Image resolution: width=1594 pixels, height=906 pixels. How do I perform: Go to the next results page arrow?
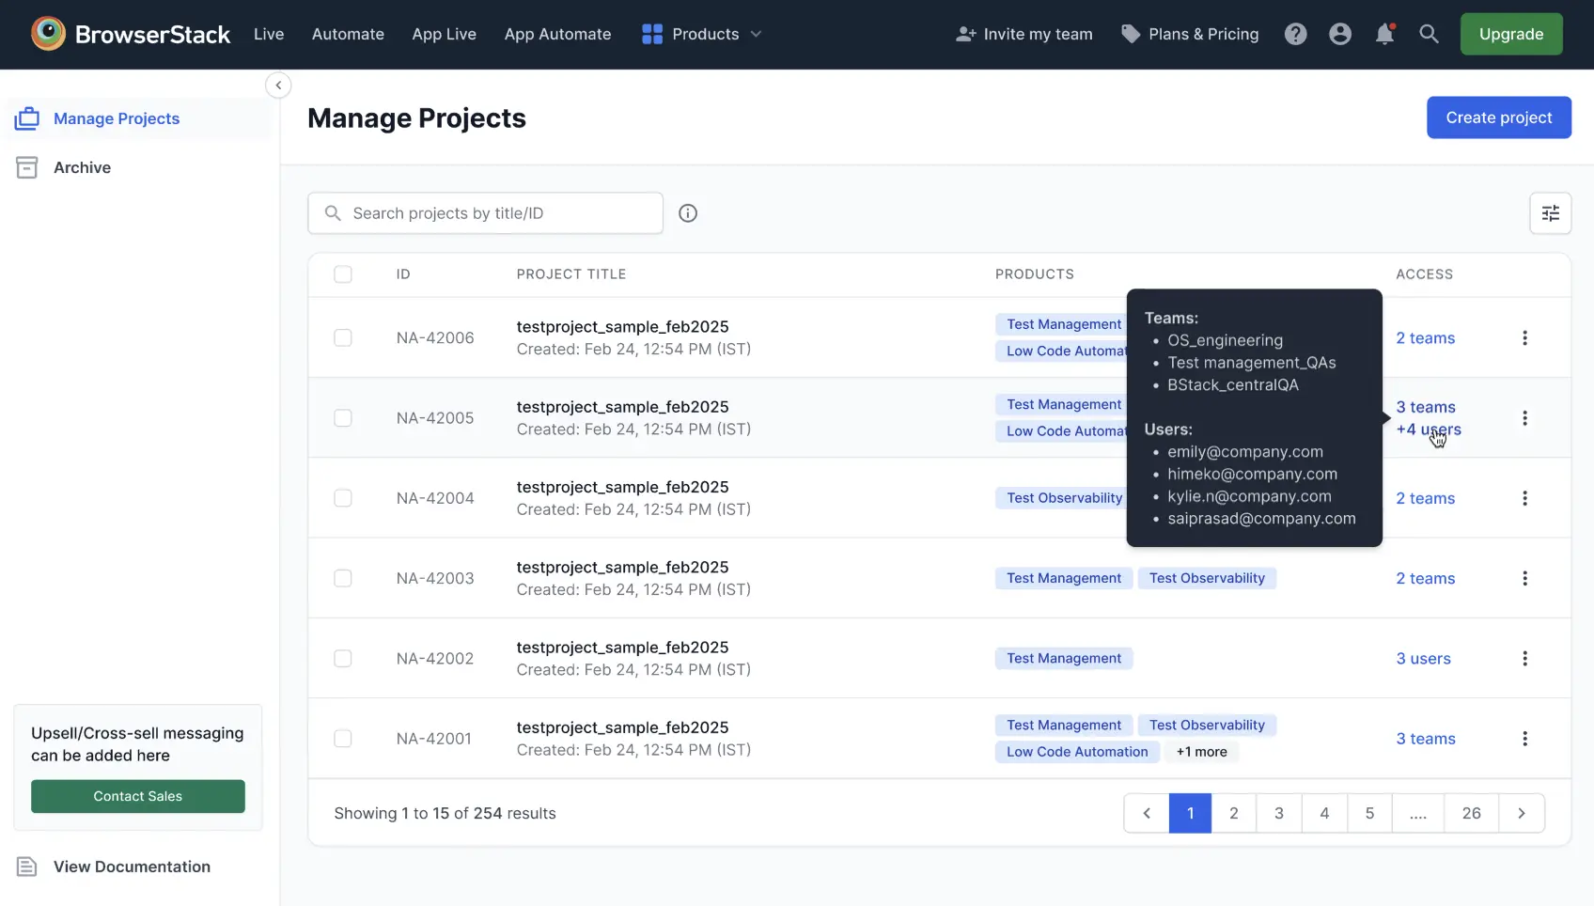(x=1522, y=813)
